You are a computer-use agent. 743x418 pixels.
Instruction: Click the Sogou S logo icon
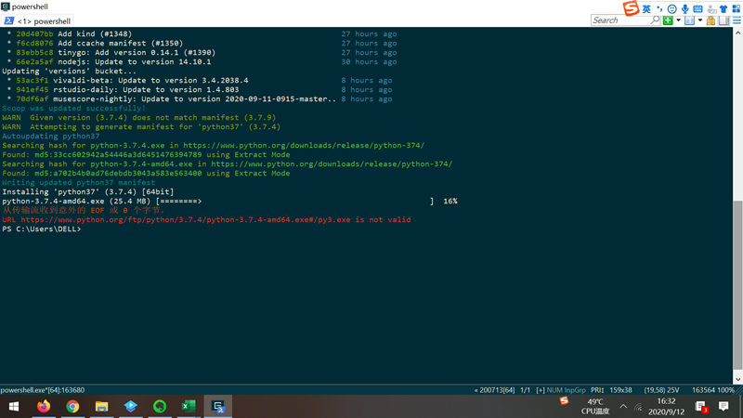click(631, 8)
